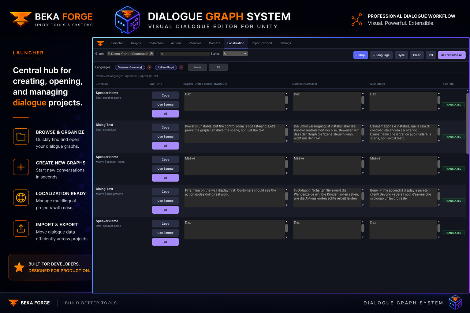Toggle the German (Germany) language chip
The height and width of the screenshot is (313, 470).
point(130,67)
